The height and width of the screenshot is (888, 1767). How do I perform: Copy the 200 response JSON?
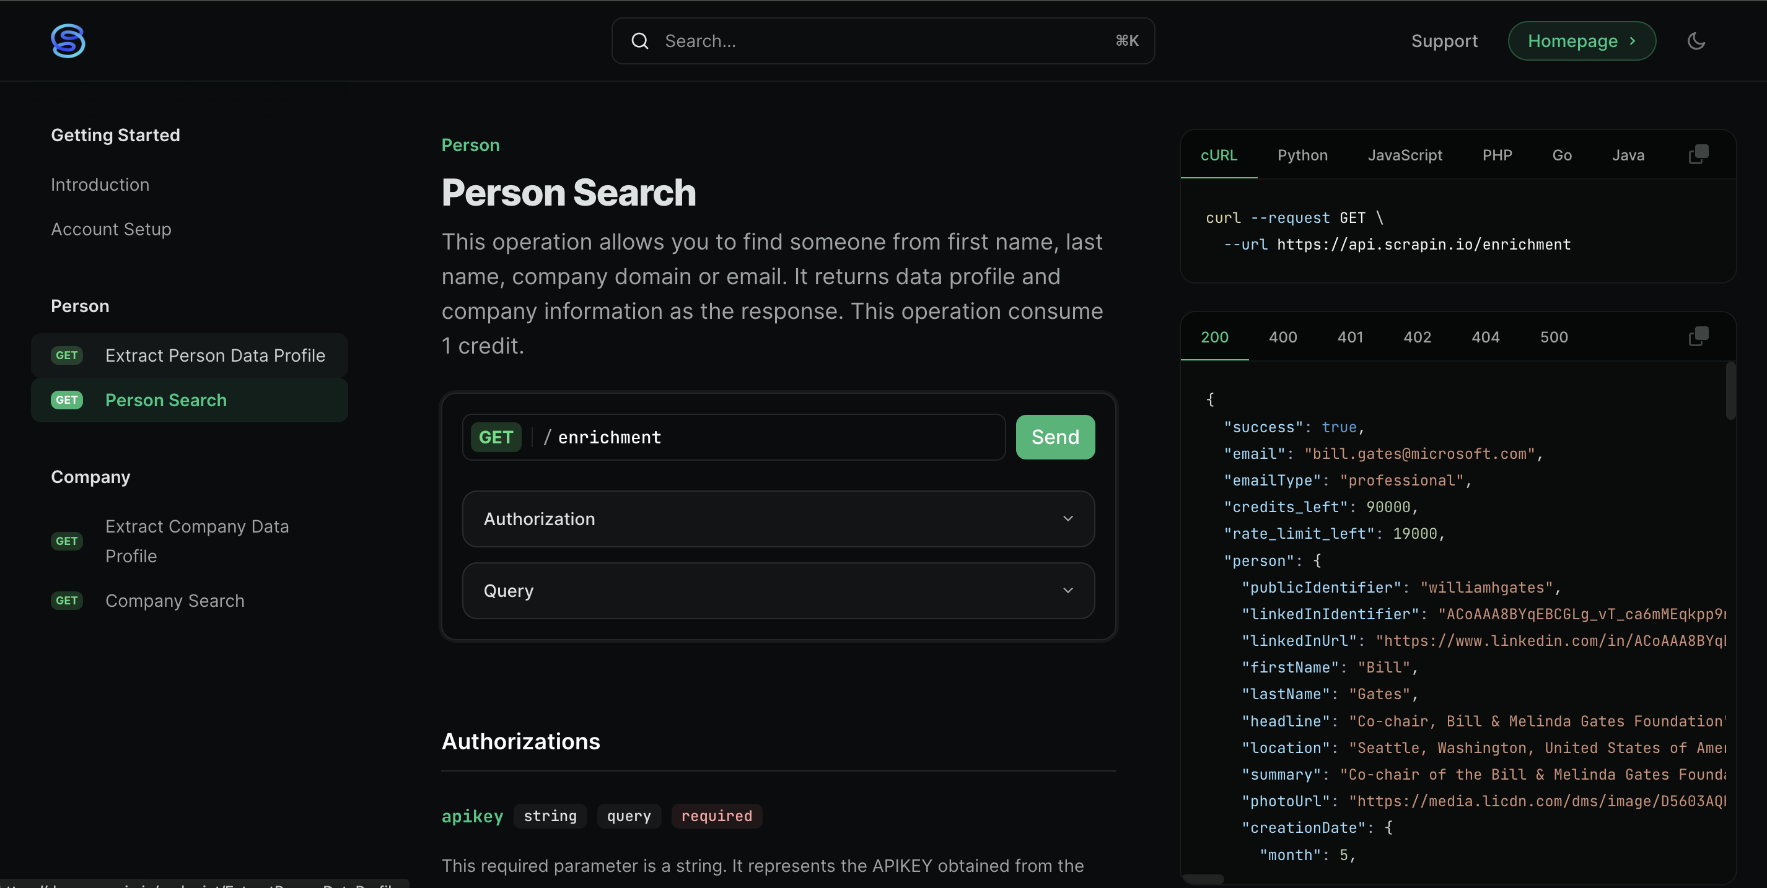pos(1698,337)
